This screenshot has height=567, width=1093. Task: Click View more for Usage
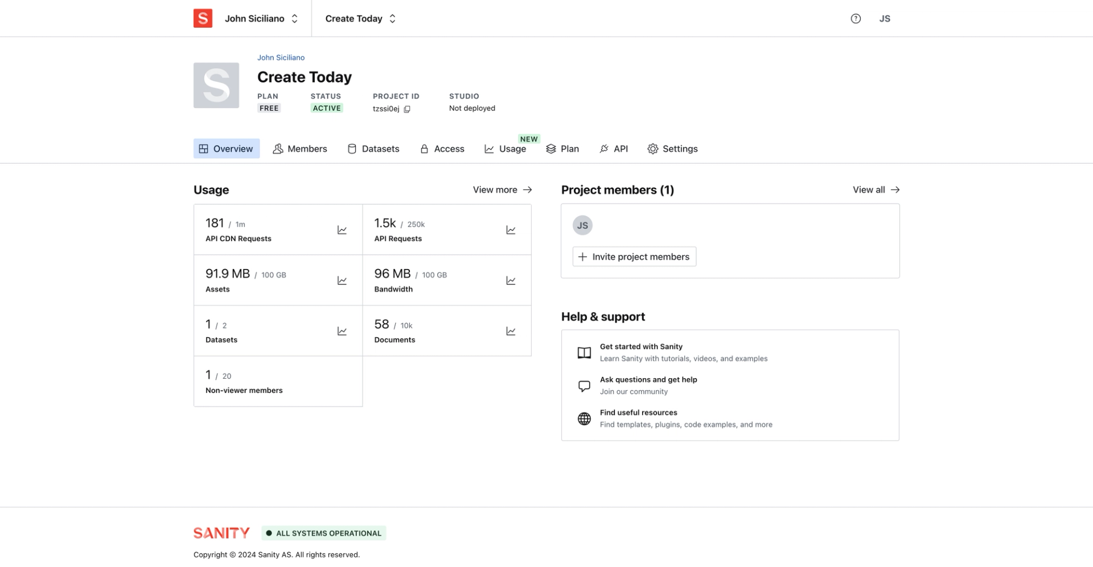pos(502,190)
